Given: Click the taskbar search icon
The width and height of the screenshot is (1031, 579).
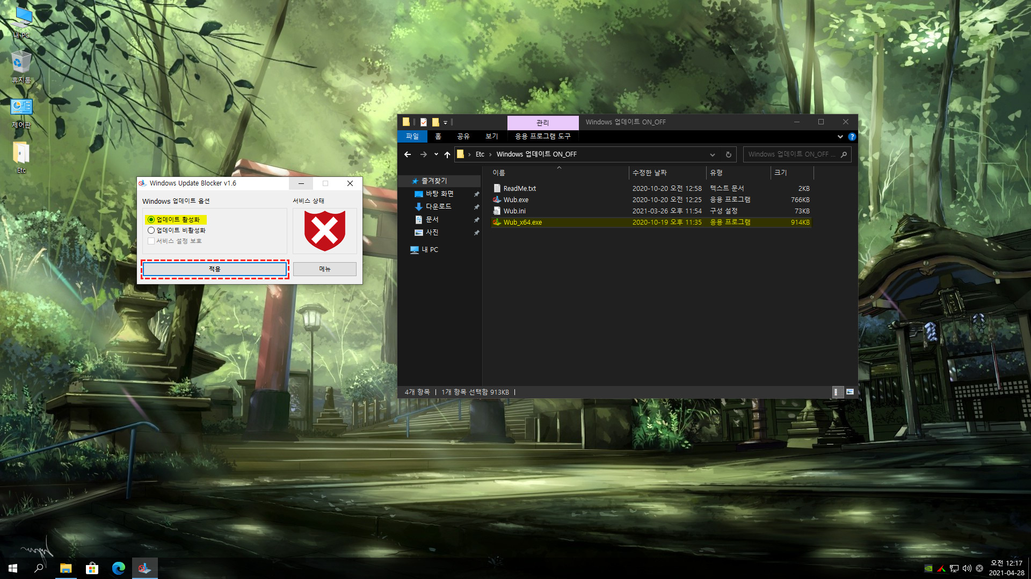Looking at the screenshot, I should pyautogui.click(x=39, y=568).
